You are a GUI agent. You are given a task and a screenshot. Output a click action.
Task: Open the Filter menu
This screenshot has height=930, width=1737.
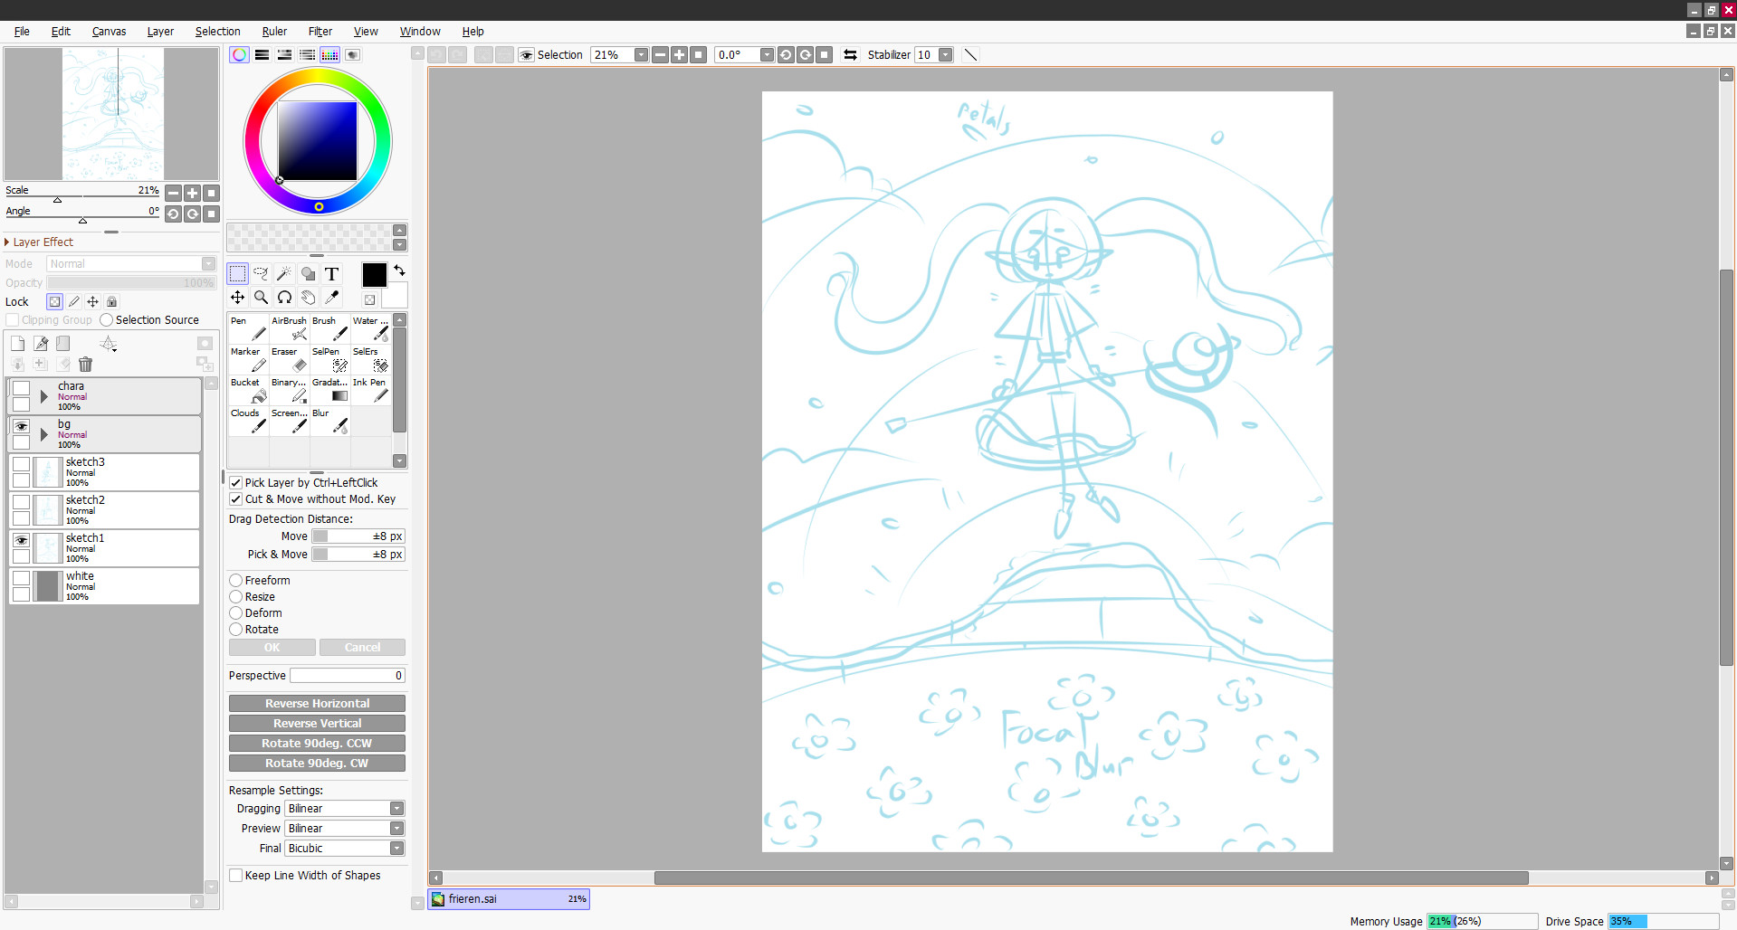pyautogui.click(x=320, y=32)
